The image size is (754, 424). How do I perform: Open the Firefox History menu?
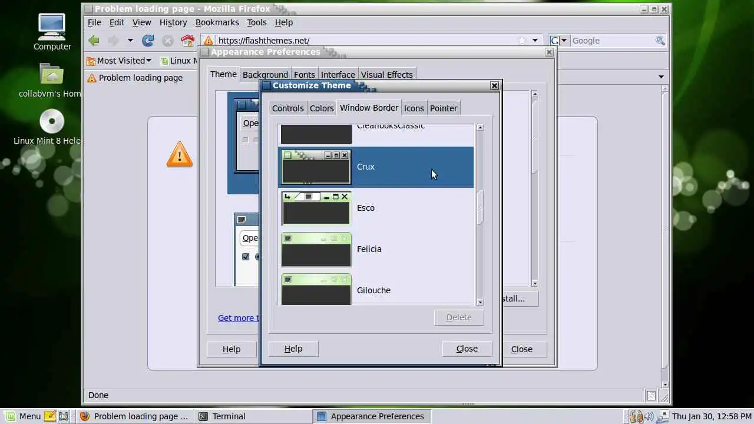point(173,22)
